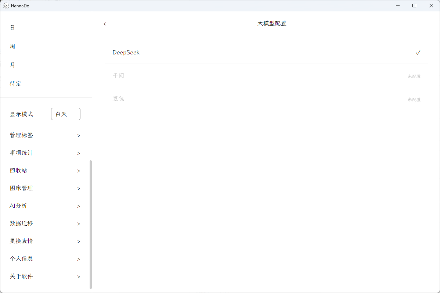The image size is (440, 293).
Task: Open the AI分析 chevron arrow
Action: click(x=79, y=206)
